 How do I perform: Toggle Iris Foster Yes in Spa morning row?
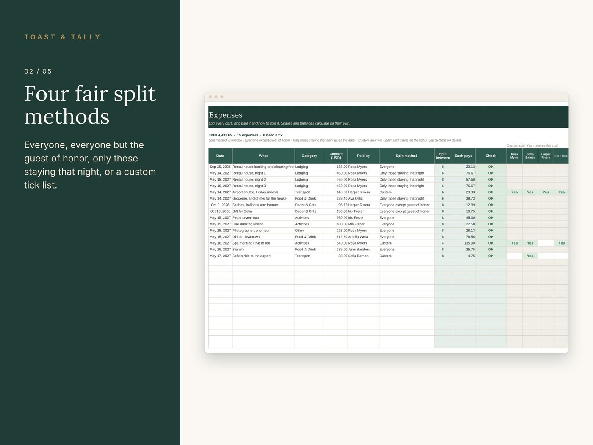561,243
